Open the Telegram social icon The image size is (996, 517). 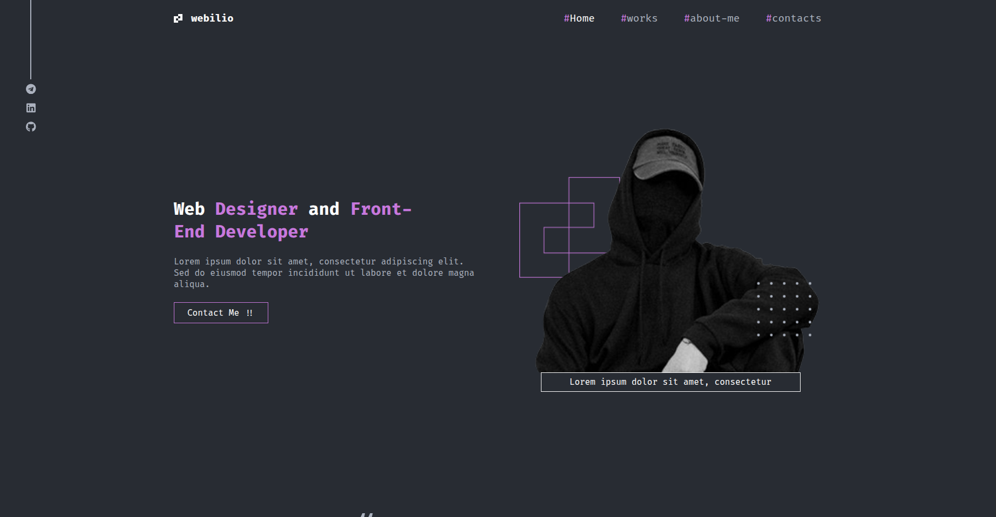pyautogui.click(x=31, y=89)
